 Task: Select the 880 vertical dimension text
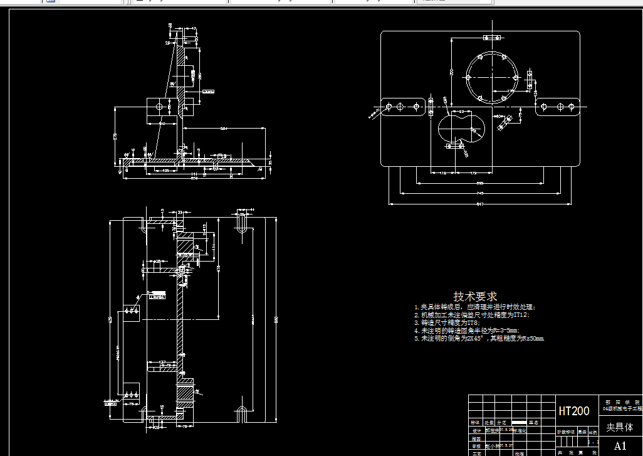276,319
